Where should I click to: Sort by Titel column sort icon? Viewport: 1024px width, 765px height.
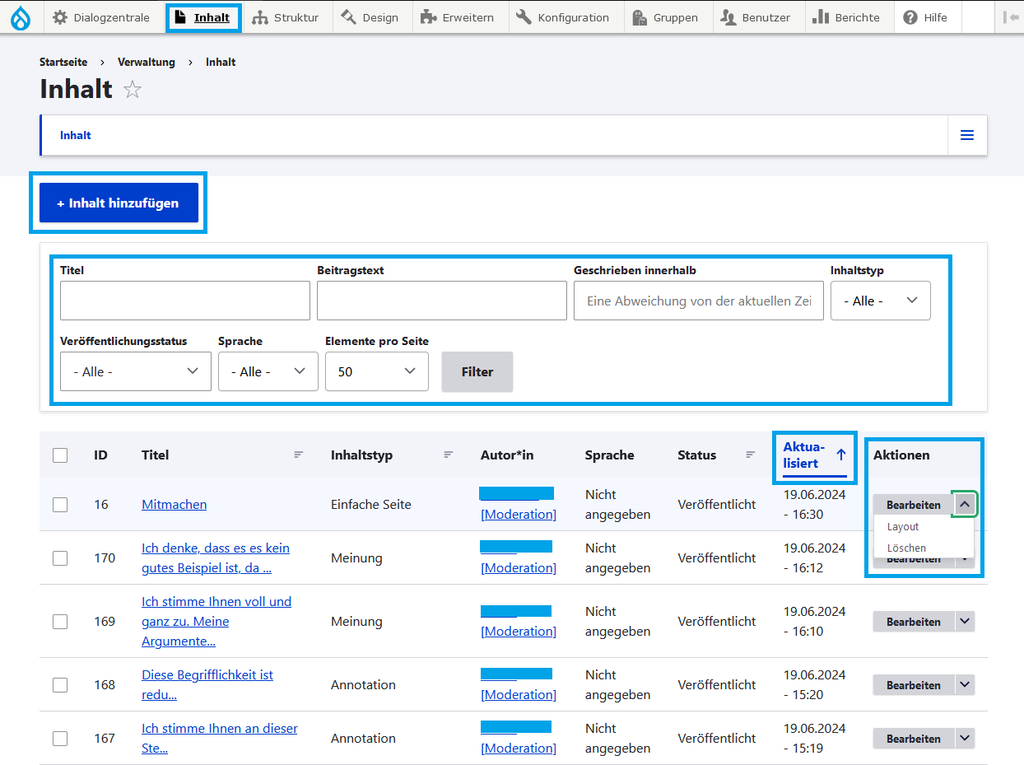(x=299, y=455)
